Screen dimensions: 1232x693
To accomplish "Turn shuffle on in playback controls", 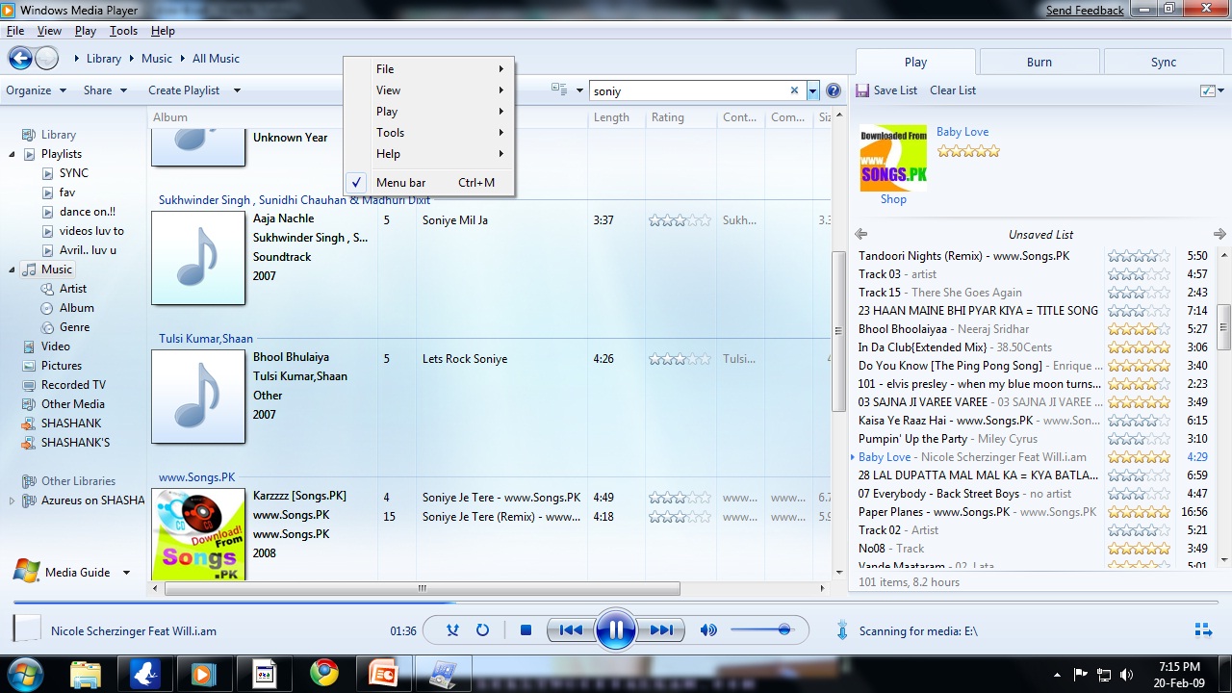I will pos(452,630).
